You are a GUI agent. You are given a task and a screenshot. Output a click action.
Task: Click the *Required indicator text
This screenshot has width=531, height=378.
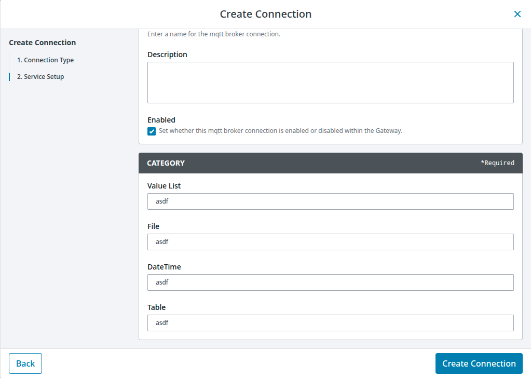[x=497, y=163]
